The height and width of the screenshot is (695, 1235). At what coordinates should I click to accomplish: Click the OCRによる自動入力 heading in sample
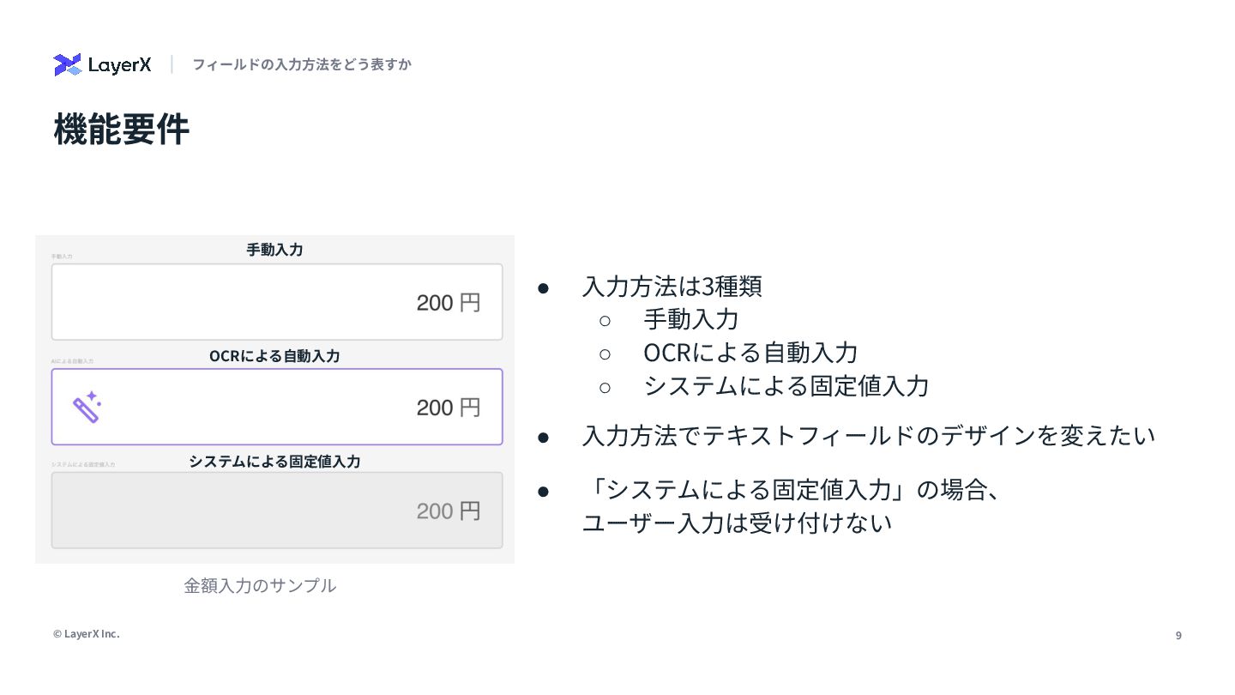click(274, 355)
